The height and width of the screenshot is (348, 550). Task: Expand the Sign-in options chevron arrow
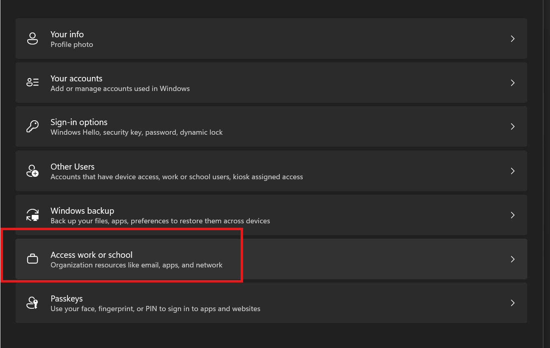click(512, 127)
